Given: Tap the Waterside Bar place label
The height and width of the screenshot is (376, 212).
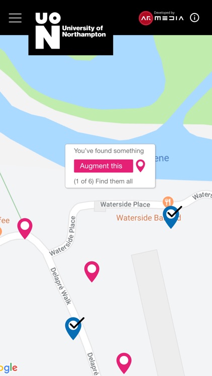Looking at the screenshot, I should pos(149,218).
